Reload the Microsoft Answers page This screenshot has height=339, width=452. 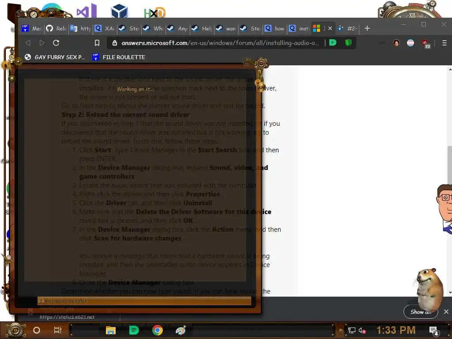click(56, 43)
